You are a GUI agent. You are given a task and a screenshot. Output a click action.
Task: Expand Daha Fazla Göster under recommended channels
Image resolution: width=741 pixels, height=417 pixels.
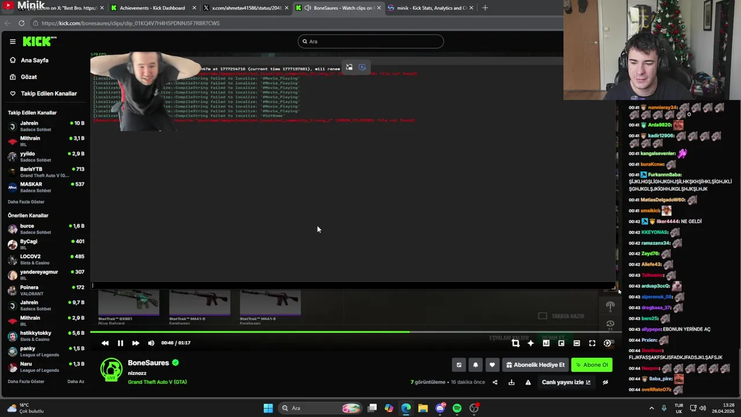click(x=26, y=381)
